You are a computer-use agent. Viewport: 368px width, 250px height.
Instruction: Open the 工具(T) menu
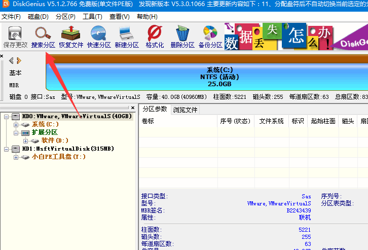[92, 17]
